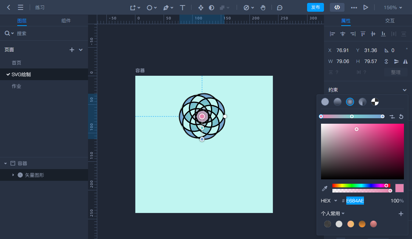Open code view with the </> icon

[x=337, y=7]
